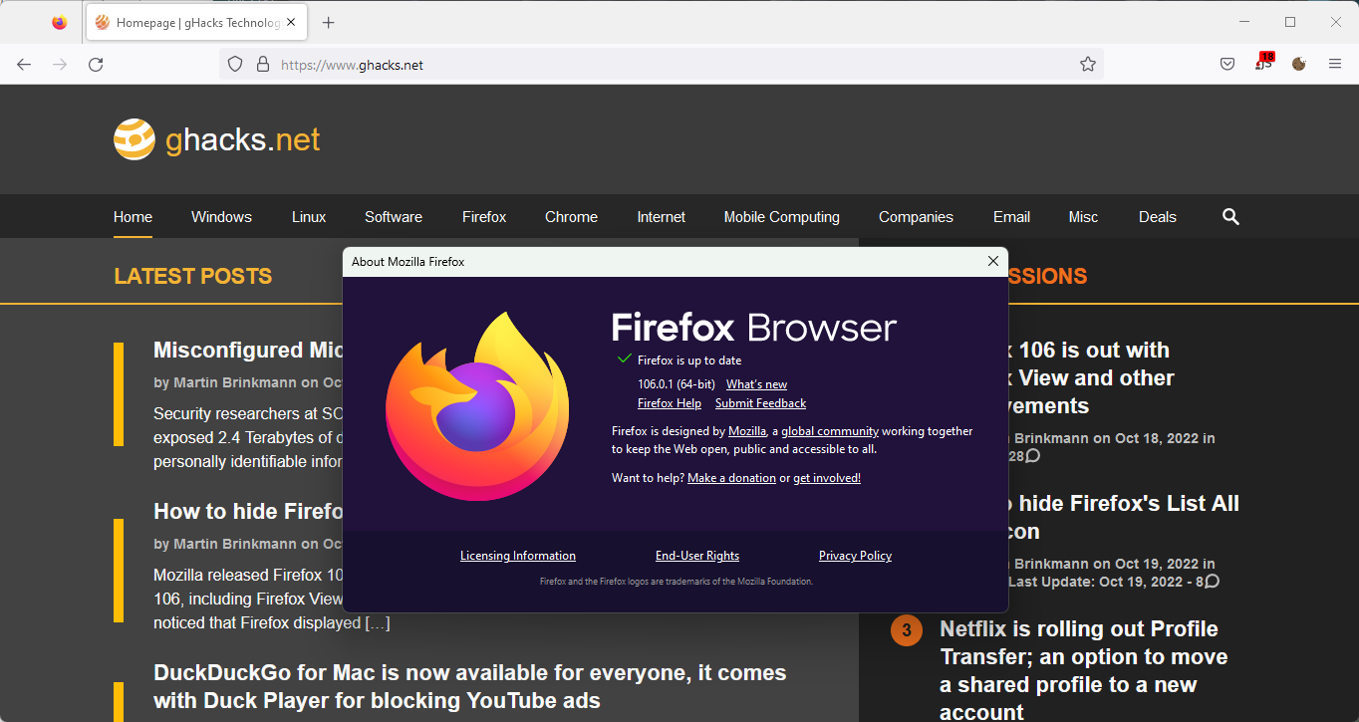Switch to the ghacks Homepage tab
The width and height of the screenshot is (1359, 722).
[x=198, y=22]
